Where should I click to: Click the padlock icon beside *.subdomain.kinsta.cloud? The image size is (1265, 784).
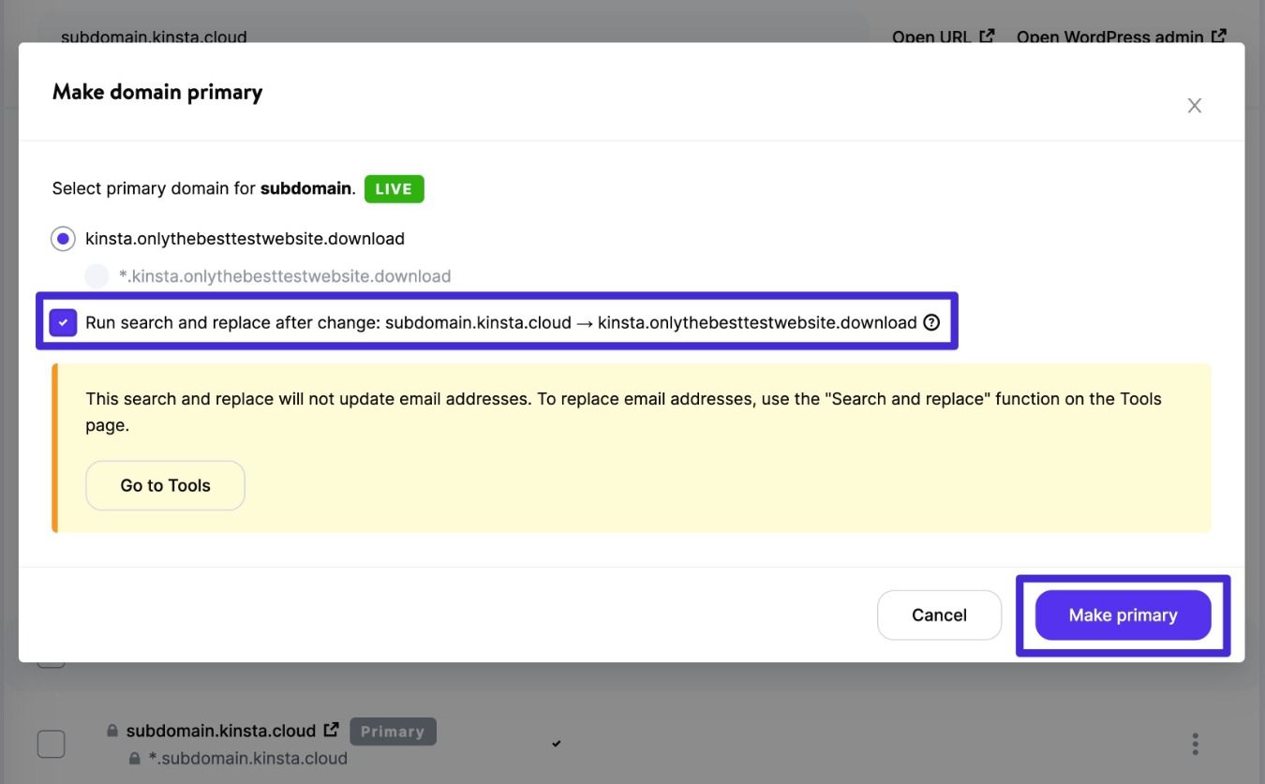pyautogui.click(x=133, y=759)
